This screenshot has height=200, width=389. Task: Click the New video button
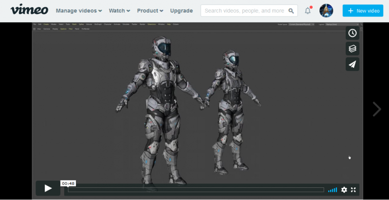tap(363, 11)
